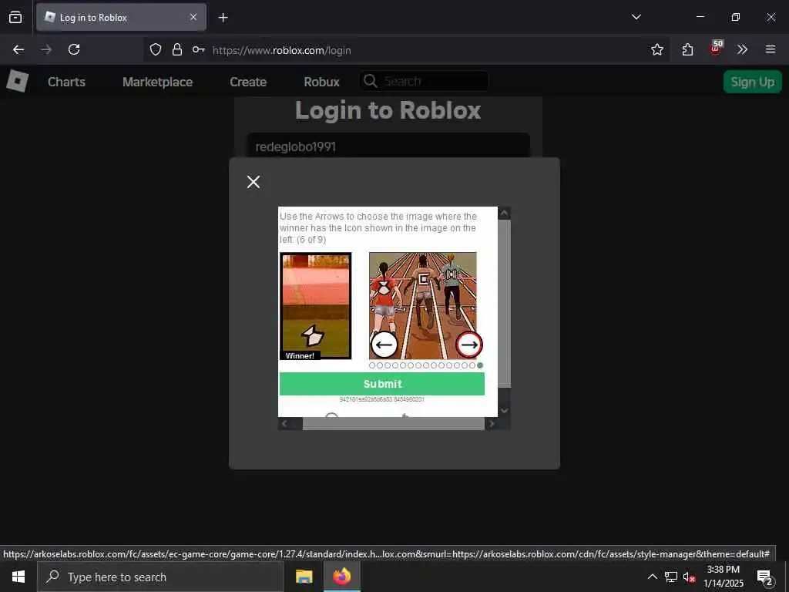Minimize the Firefox window
Image resolution: width=789 pixels, height=592 pixels.
pyautogui.click(x=700, y=17)
